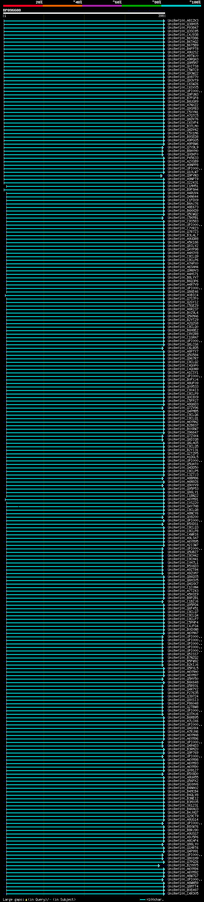
Task: Open hit UniRef100_B7FGF8
Action: (183, 98)
